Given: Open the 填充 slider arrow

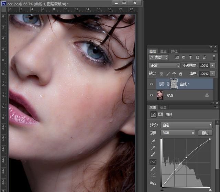Looking at the screenshot, I should [212, 74].
